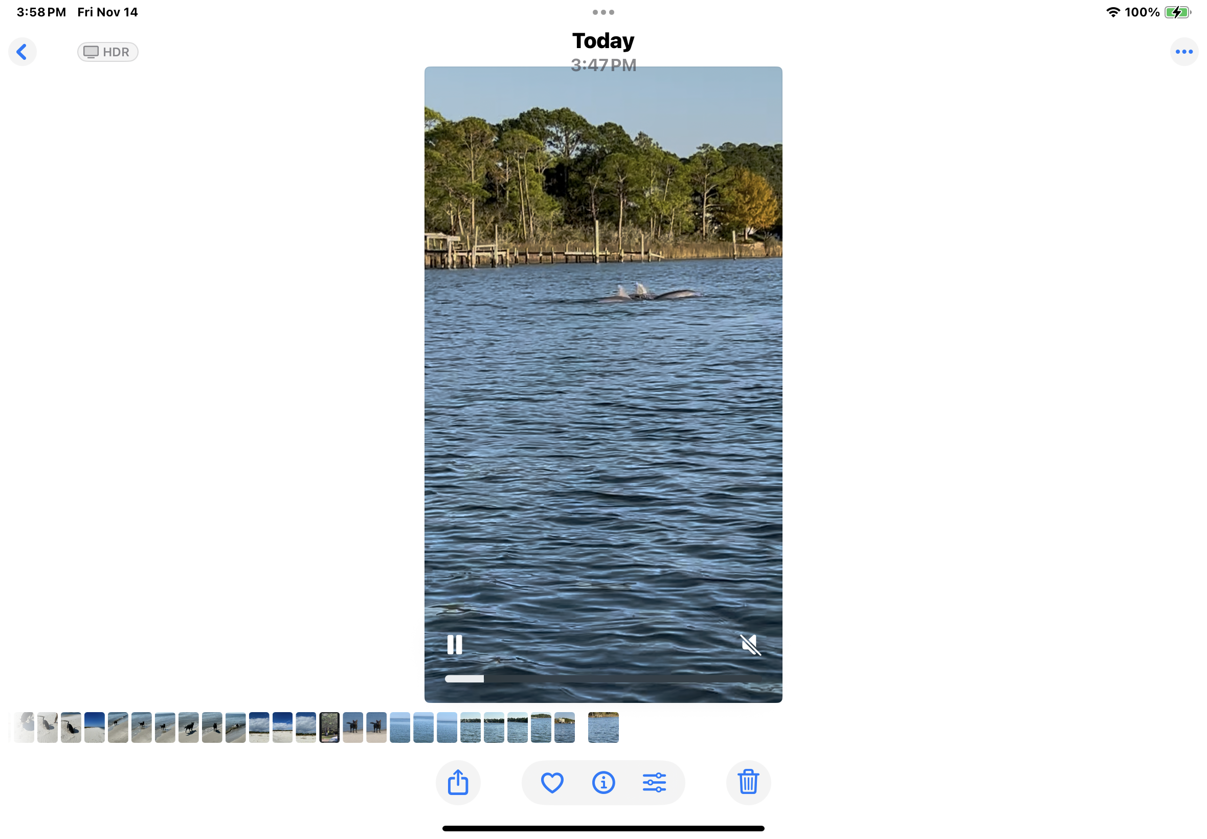Go back with the blue chevron

point(22,52)
